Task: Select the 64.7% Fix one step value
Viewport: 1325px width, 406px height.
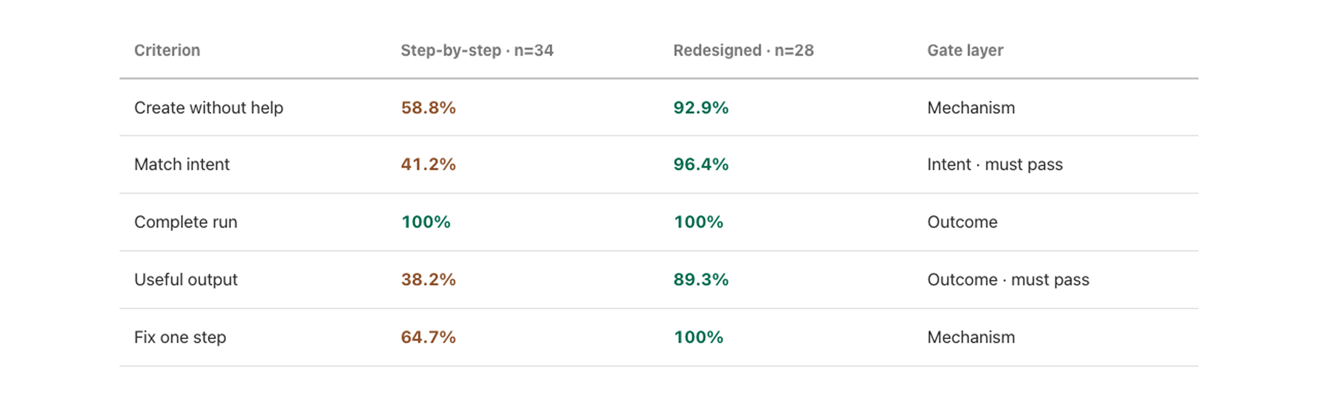Action: click(428, 337)
